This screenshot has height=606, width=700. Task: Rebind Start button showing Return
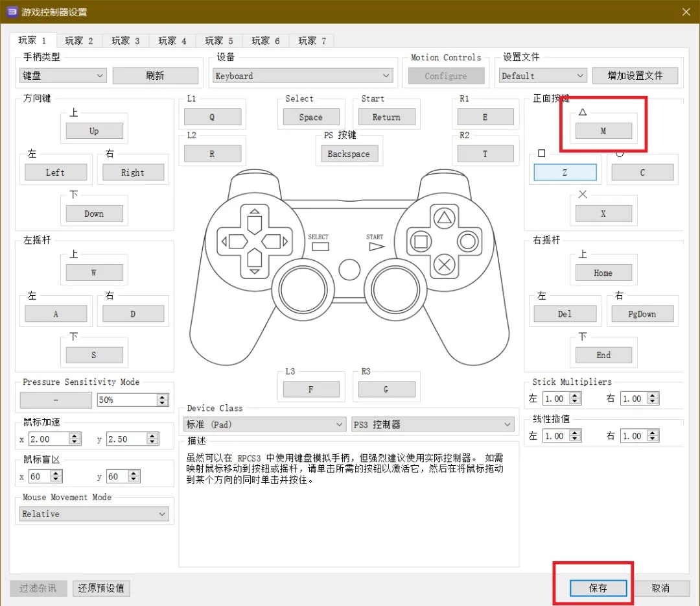(x=386, y=117)
